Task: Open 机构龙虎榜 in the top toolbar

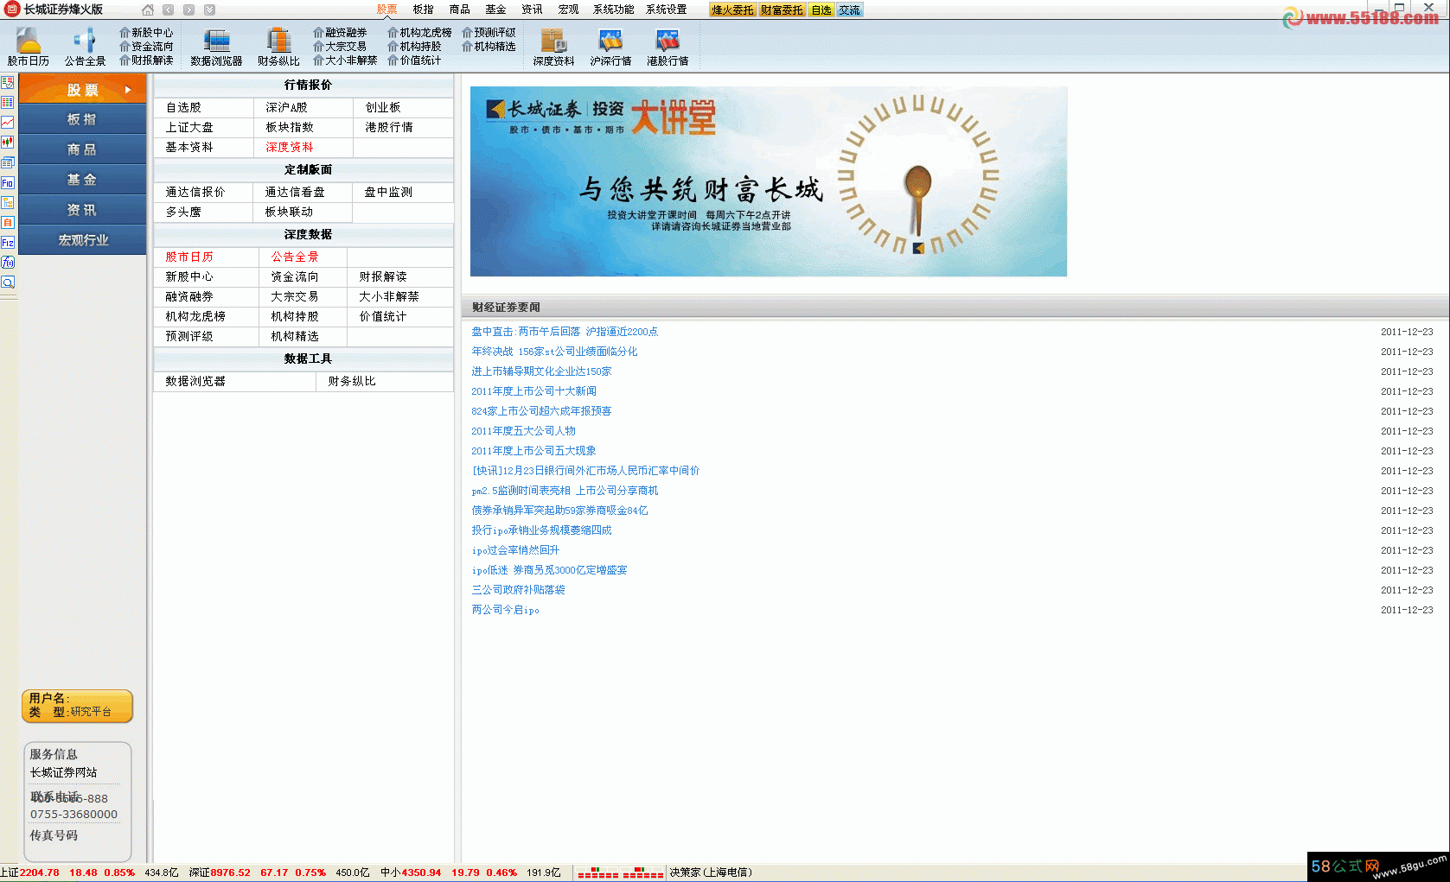Action: click(419, 33)
